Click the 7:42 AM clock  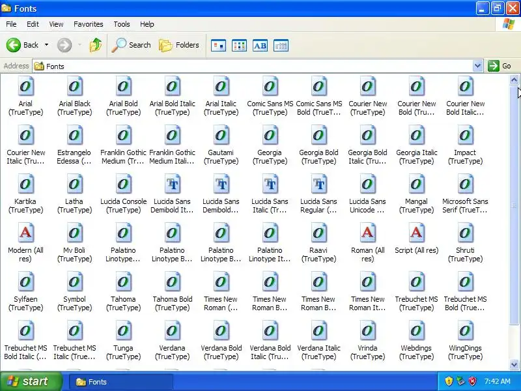click(497, 381)
